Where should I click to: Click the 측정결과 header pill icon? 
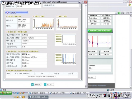tap(8, 13)
